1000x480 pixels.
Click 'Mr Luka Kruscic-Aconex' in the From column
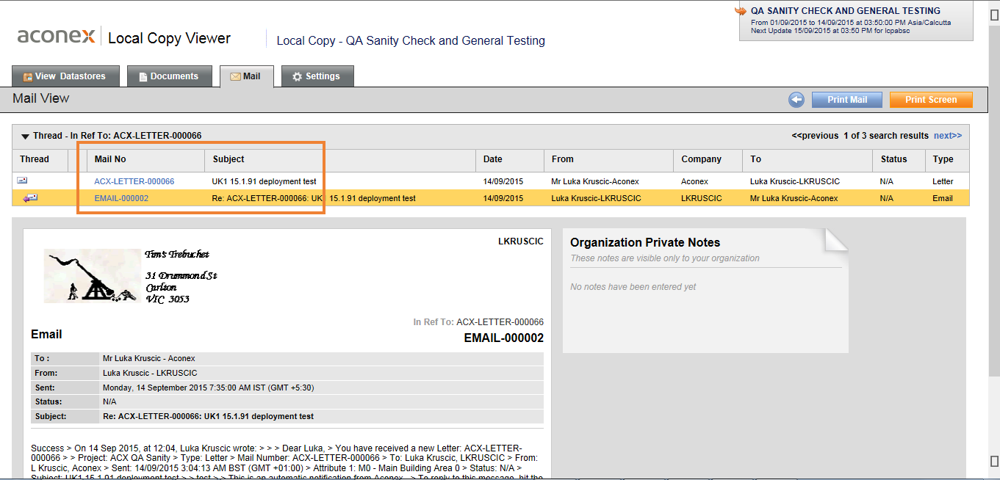(595, 181)
